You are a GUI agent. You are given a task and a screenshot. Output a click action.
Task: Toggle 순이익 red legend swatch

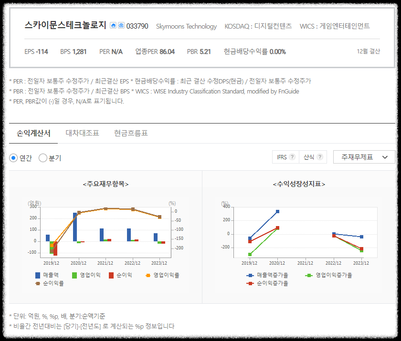pos(111,275)
